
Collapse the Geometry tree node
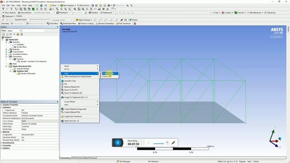coord(6,42)
